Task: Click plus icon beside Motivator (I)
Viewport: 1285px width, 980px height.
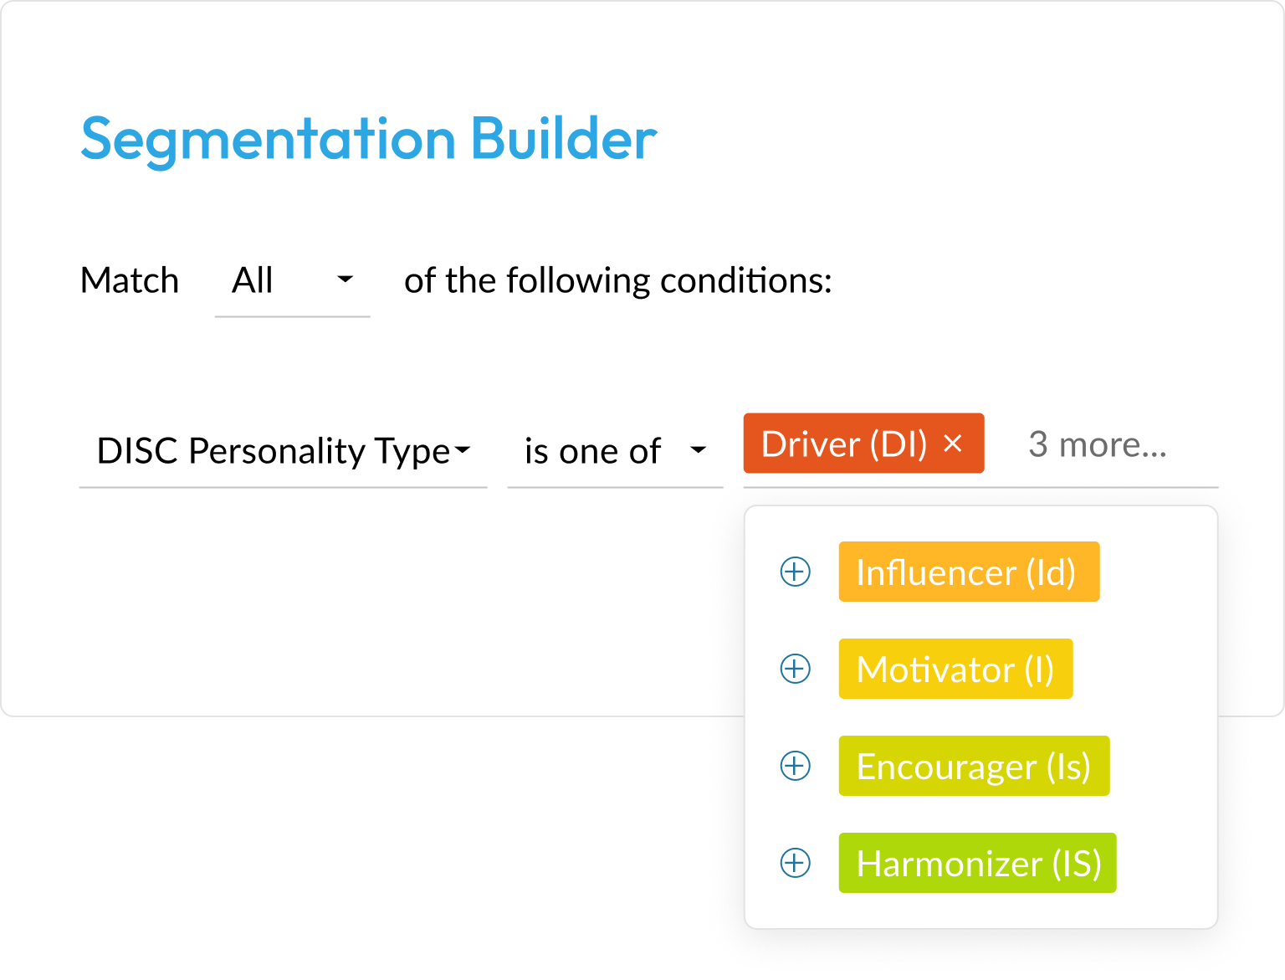Action: (795, 670)
